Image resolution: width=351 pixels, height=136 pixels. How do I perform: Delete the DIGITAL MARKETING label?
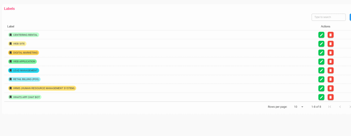coord(330,53)
